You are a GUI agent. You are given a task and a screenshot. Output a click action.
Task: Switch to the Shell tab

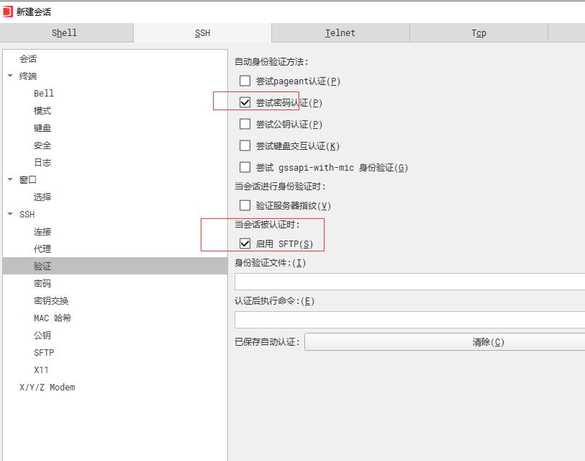tap(66, 33)
